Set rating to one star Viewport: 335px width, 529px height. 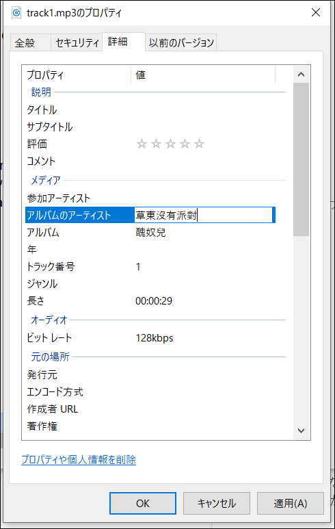click(x=142, y=144)
